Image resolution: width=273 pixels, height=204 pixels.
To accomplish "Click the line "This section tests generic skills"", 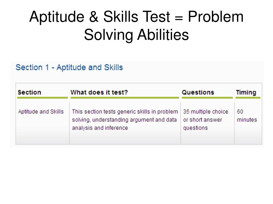I will [125, 112].
